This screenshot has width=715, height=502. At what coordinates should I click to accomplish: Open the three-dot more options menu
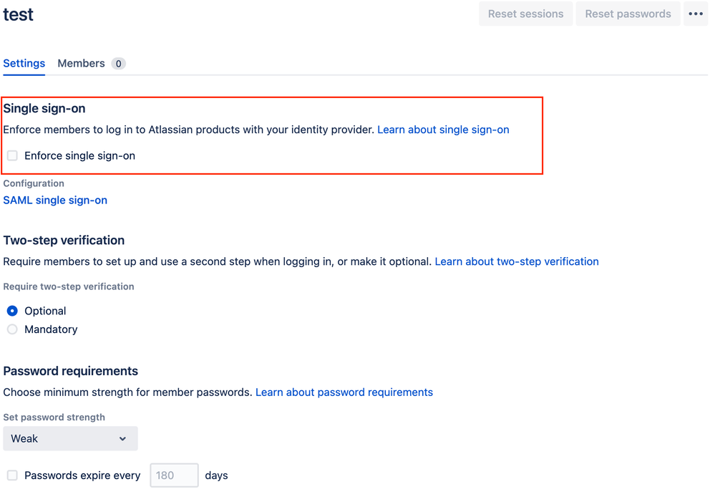tap(696, 14)
